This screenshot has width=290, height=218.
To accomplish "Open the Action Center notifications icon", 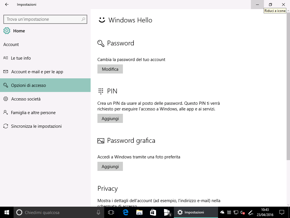I will (x=282, y=212).
